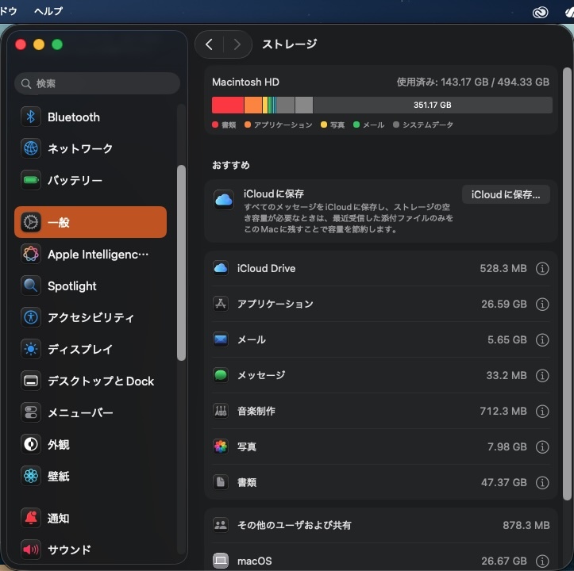The width and height of the screenshot is (574, 571).
Task: Click the sidebar vertical scrollbar
Action: pyautogui.click(x=181, y=262)
